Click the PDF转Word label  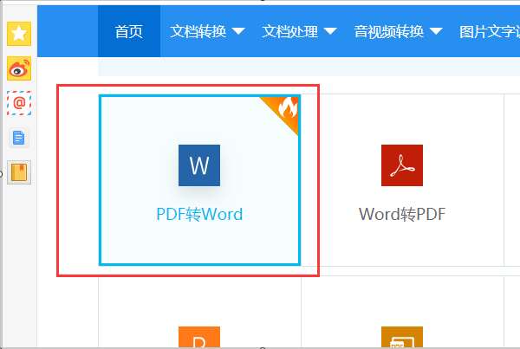point(199,214)
